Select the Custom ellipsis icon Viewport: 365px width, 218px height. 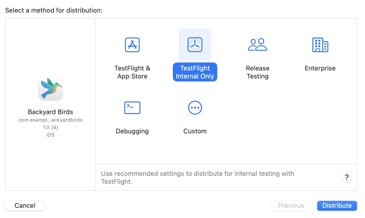[195, 108]
